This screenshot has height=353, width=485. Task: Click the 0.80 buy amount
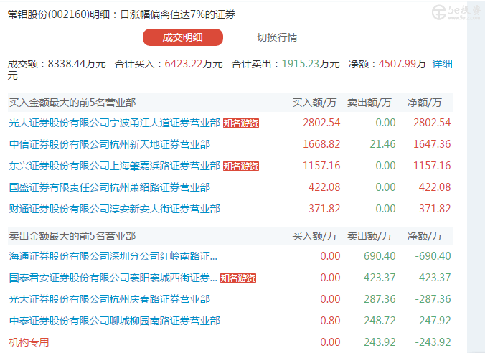pos(330,320)
